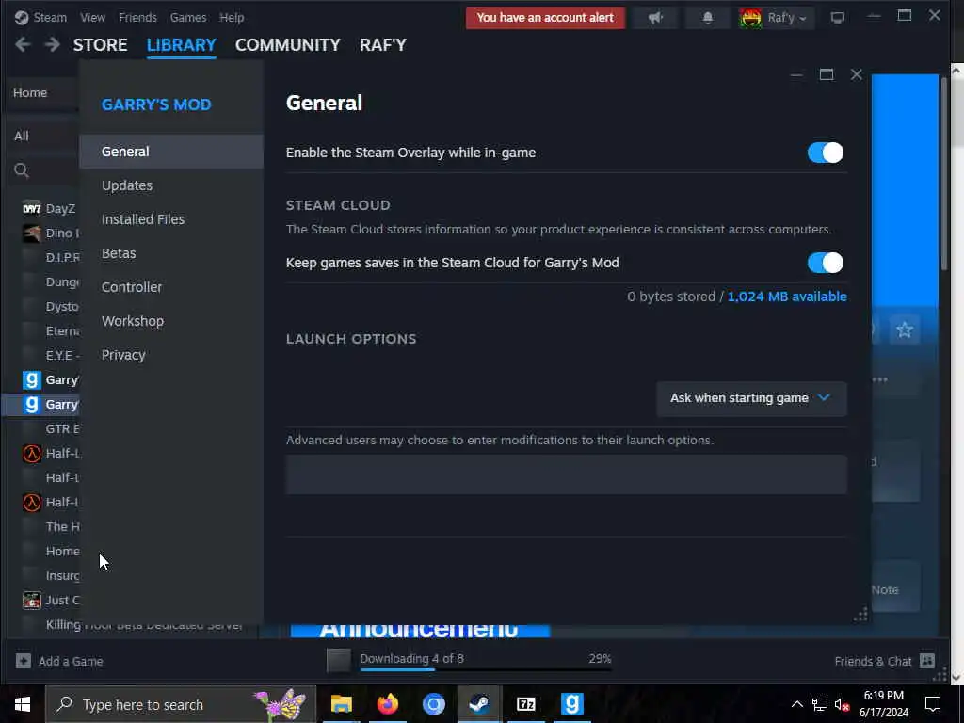964x723 pixels.
Task: Click the library page vertical scrollbar
Action: click(x=945, y=175)
